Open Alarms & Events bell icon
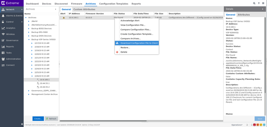This screenshot has height=127, width=267. pos(3,16)
